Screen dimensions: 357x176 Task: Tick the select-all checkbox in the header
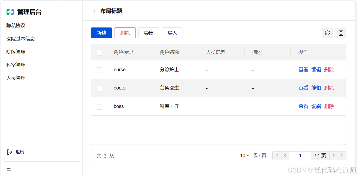tap(99, 53)
